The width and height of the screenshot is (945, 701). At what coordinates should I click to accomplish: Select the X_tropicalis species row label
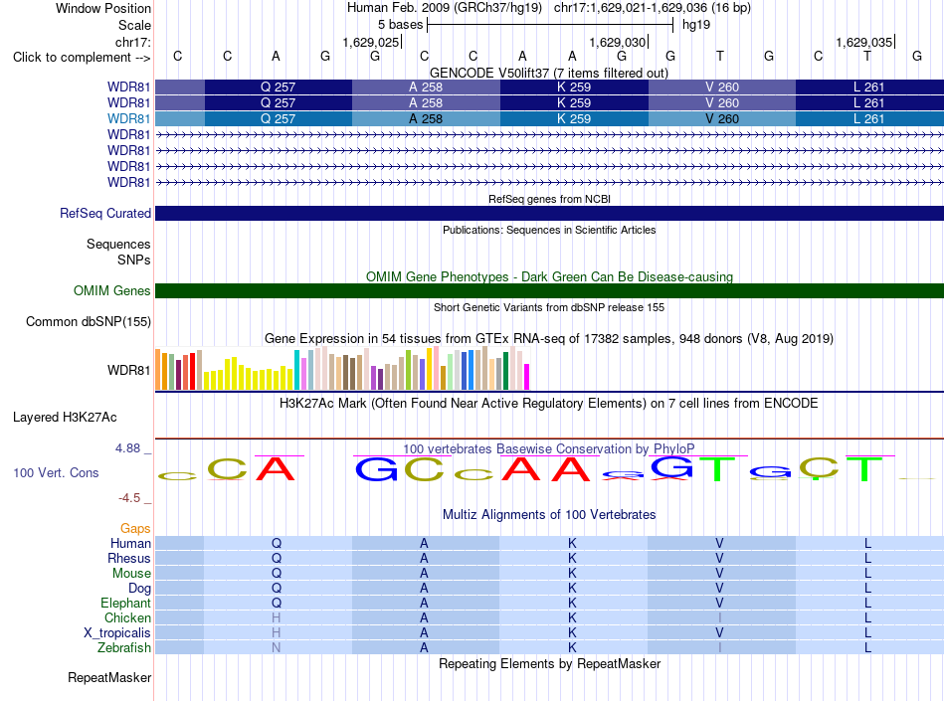pyautogui.click(x=117, y=633)
